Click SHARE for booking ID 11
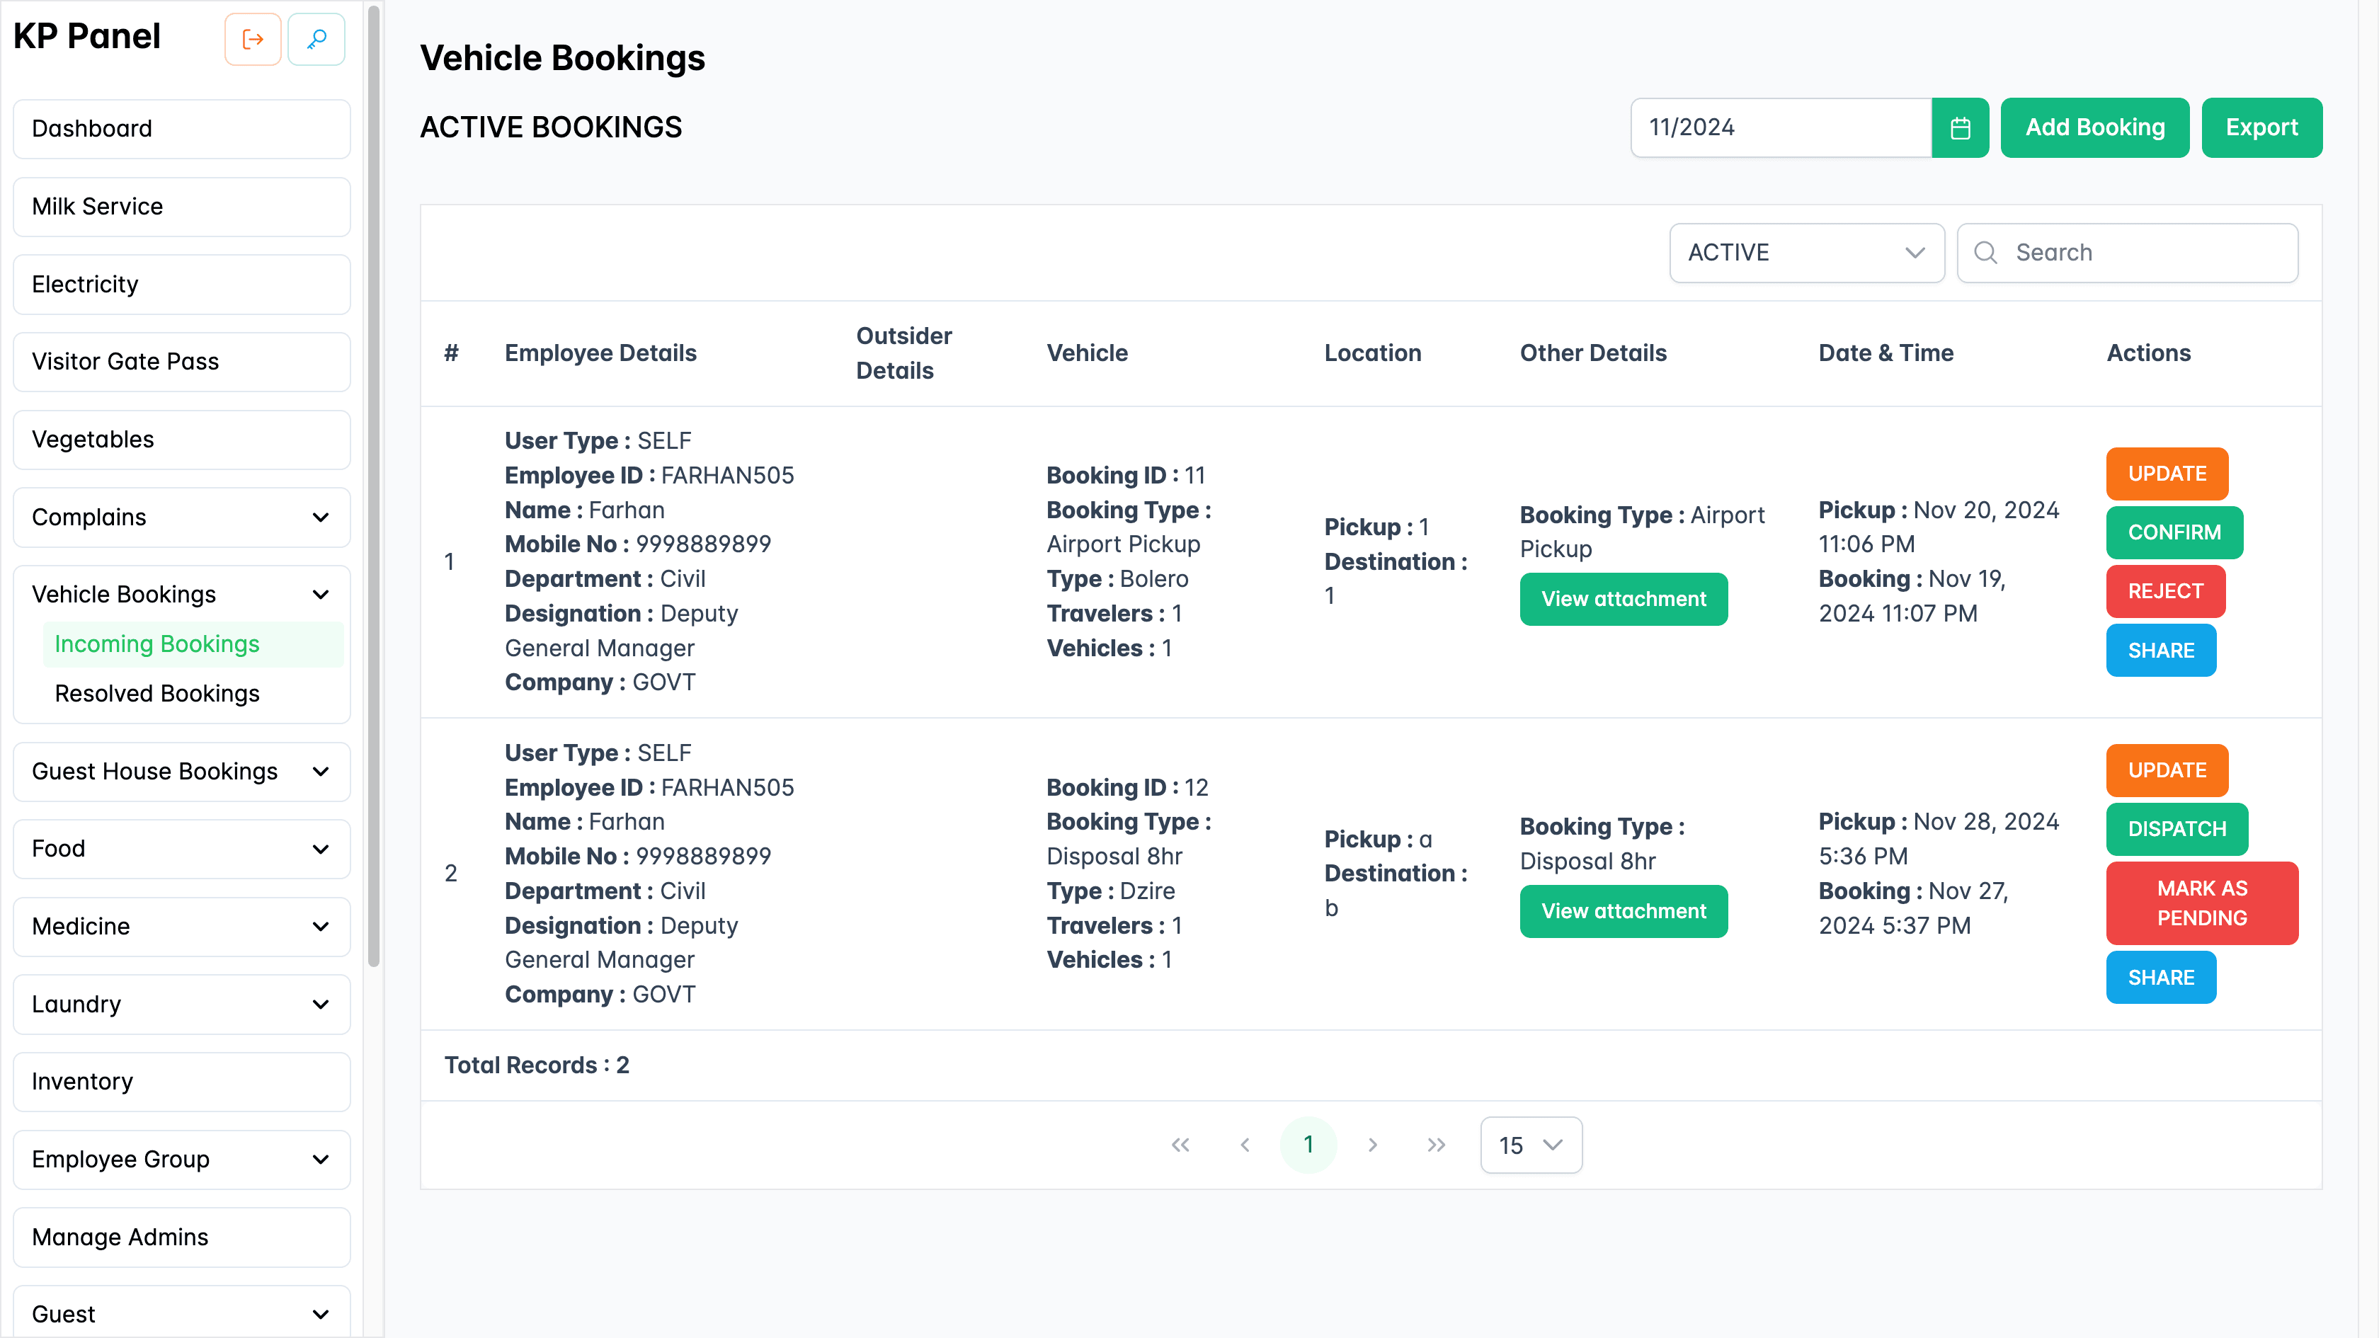The width and height of the screenshot is (2379, 1338). [x=2160, y=651]
